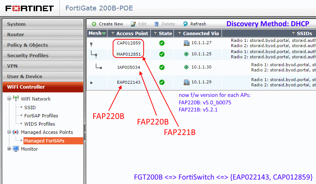Open the Security Profiles menu section
The height and width of the screenshot is (184, 316).
pyautogui.click(x=43, y=56)
